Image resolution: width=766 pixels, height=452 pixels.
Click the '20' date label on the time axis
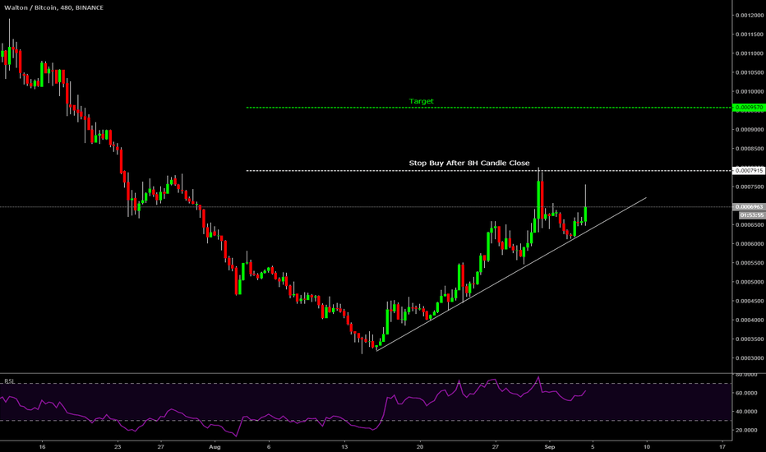point(420,446)
